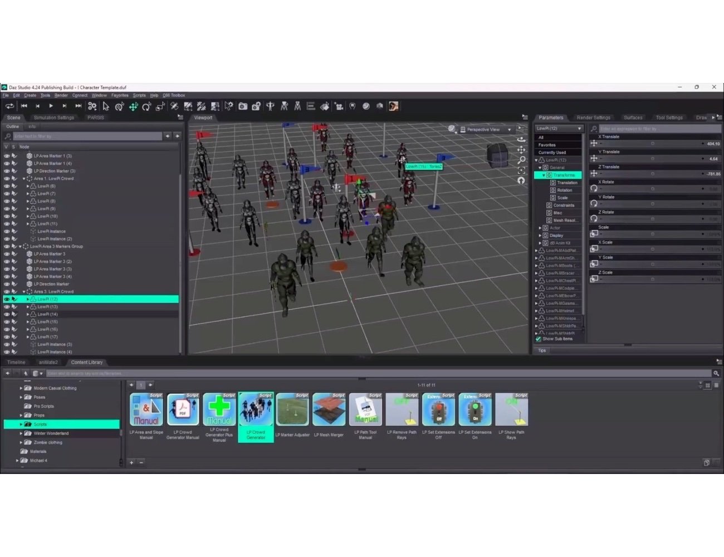Toggle Show Sub Items checkbox
724x557 pixels.
[x=538, y=339]
